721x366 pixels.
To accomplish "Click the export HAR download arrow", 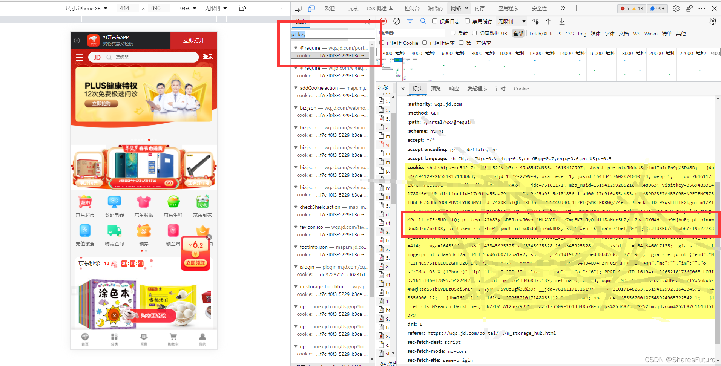I will 562,21.
